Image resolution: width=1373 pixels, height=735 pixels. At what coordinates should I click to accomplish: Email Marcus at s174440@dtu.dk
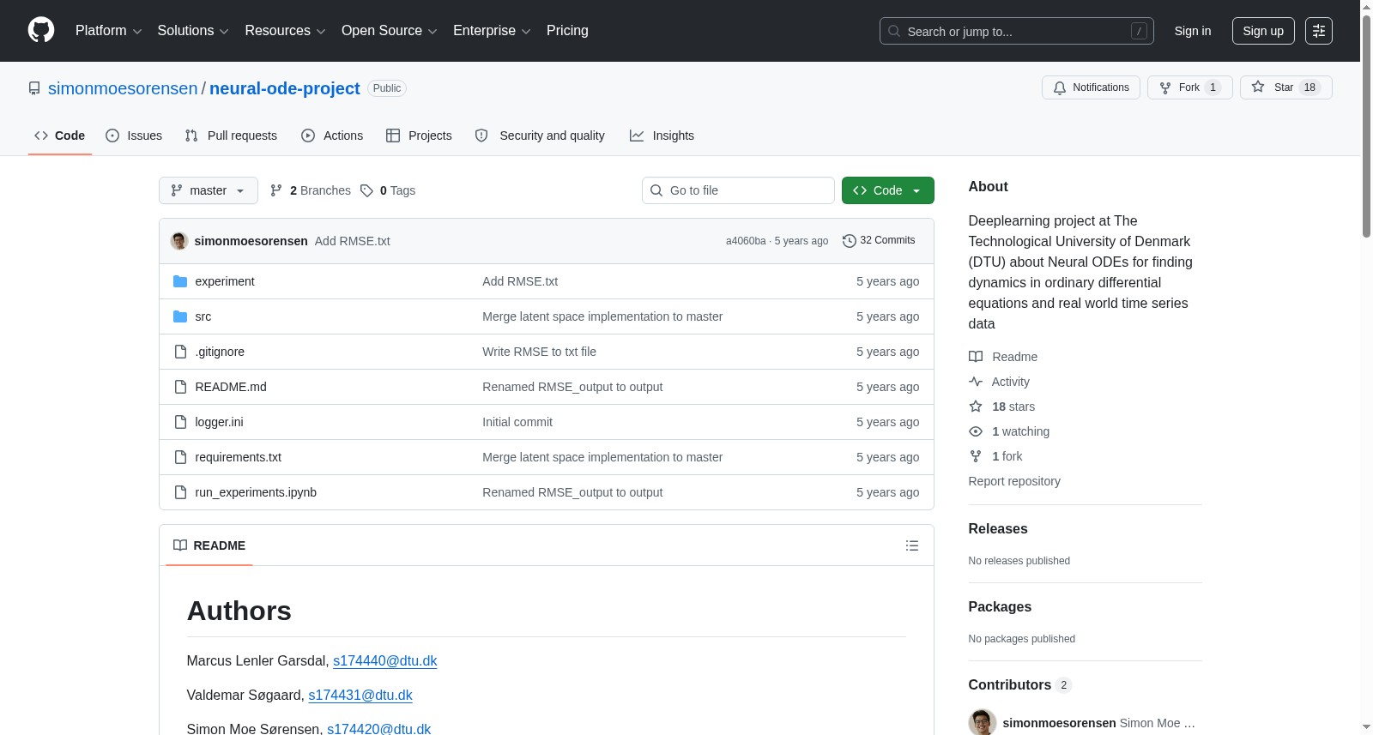[385, 660]
